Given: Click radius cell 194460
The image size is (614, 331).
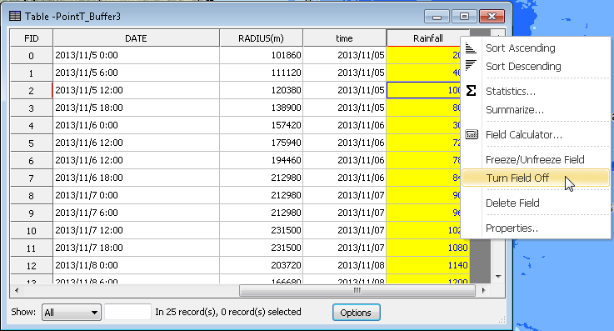Looking at the screenshot, I should (x=262, y=160).
